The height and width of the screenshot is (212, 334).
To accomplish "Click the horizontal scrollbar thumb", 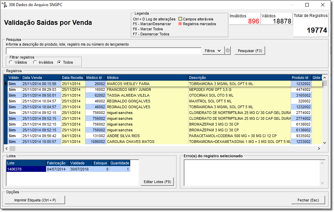I will 12,148.
